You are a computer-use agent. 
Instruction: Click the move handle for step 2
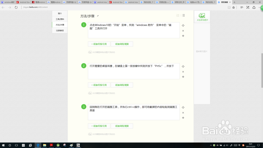(183, 66)
